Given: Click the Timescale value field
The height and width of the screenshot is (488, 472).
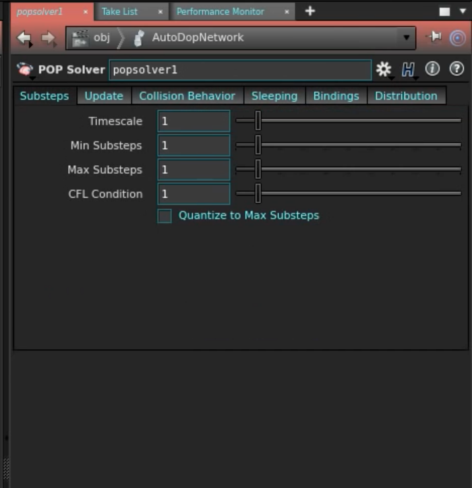Looking at the screenshot, I should click(194, 121).
